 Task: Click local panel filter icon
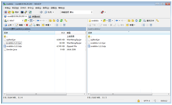(31, 21)
